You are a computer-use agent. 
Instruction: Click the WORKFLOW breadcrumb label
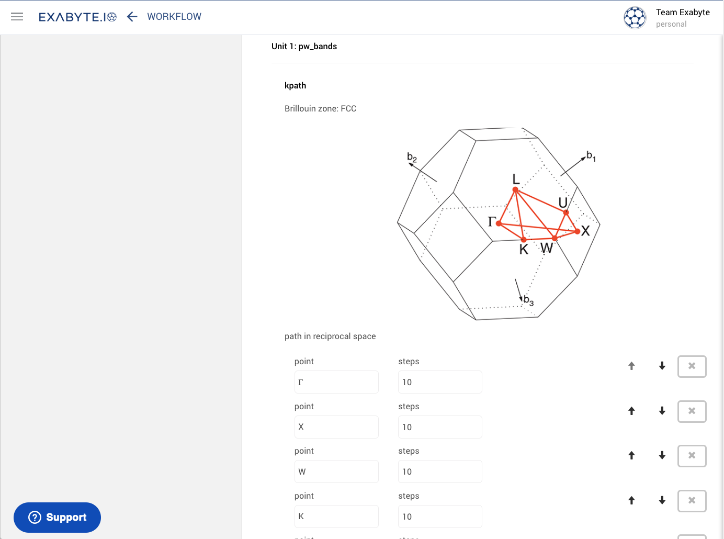pyautogui.click(x=174, y=17)
